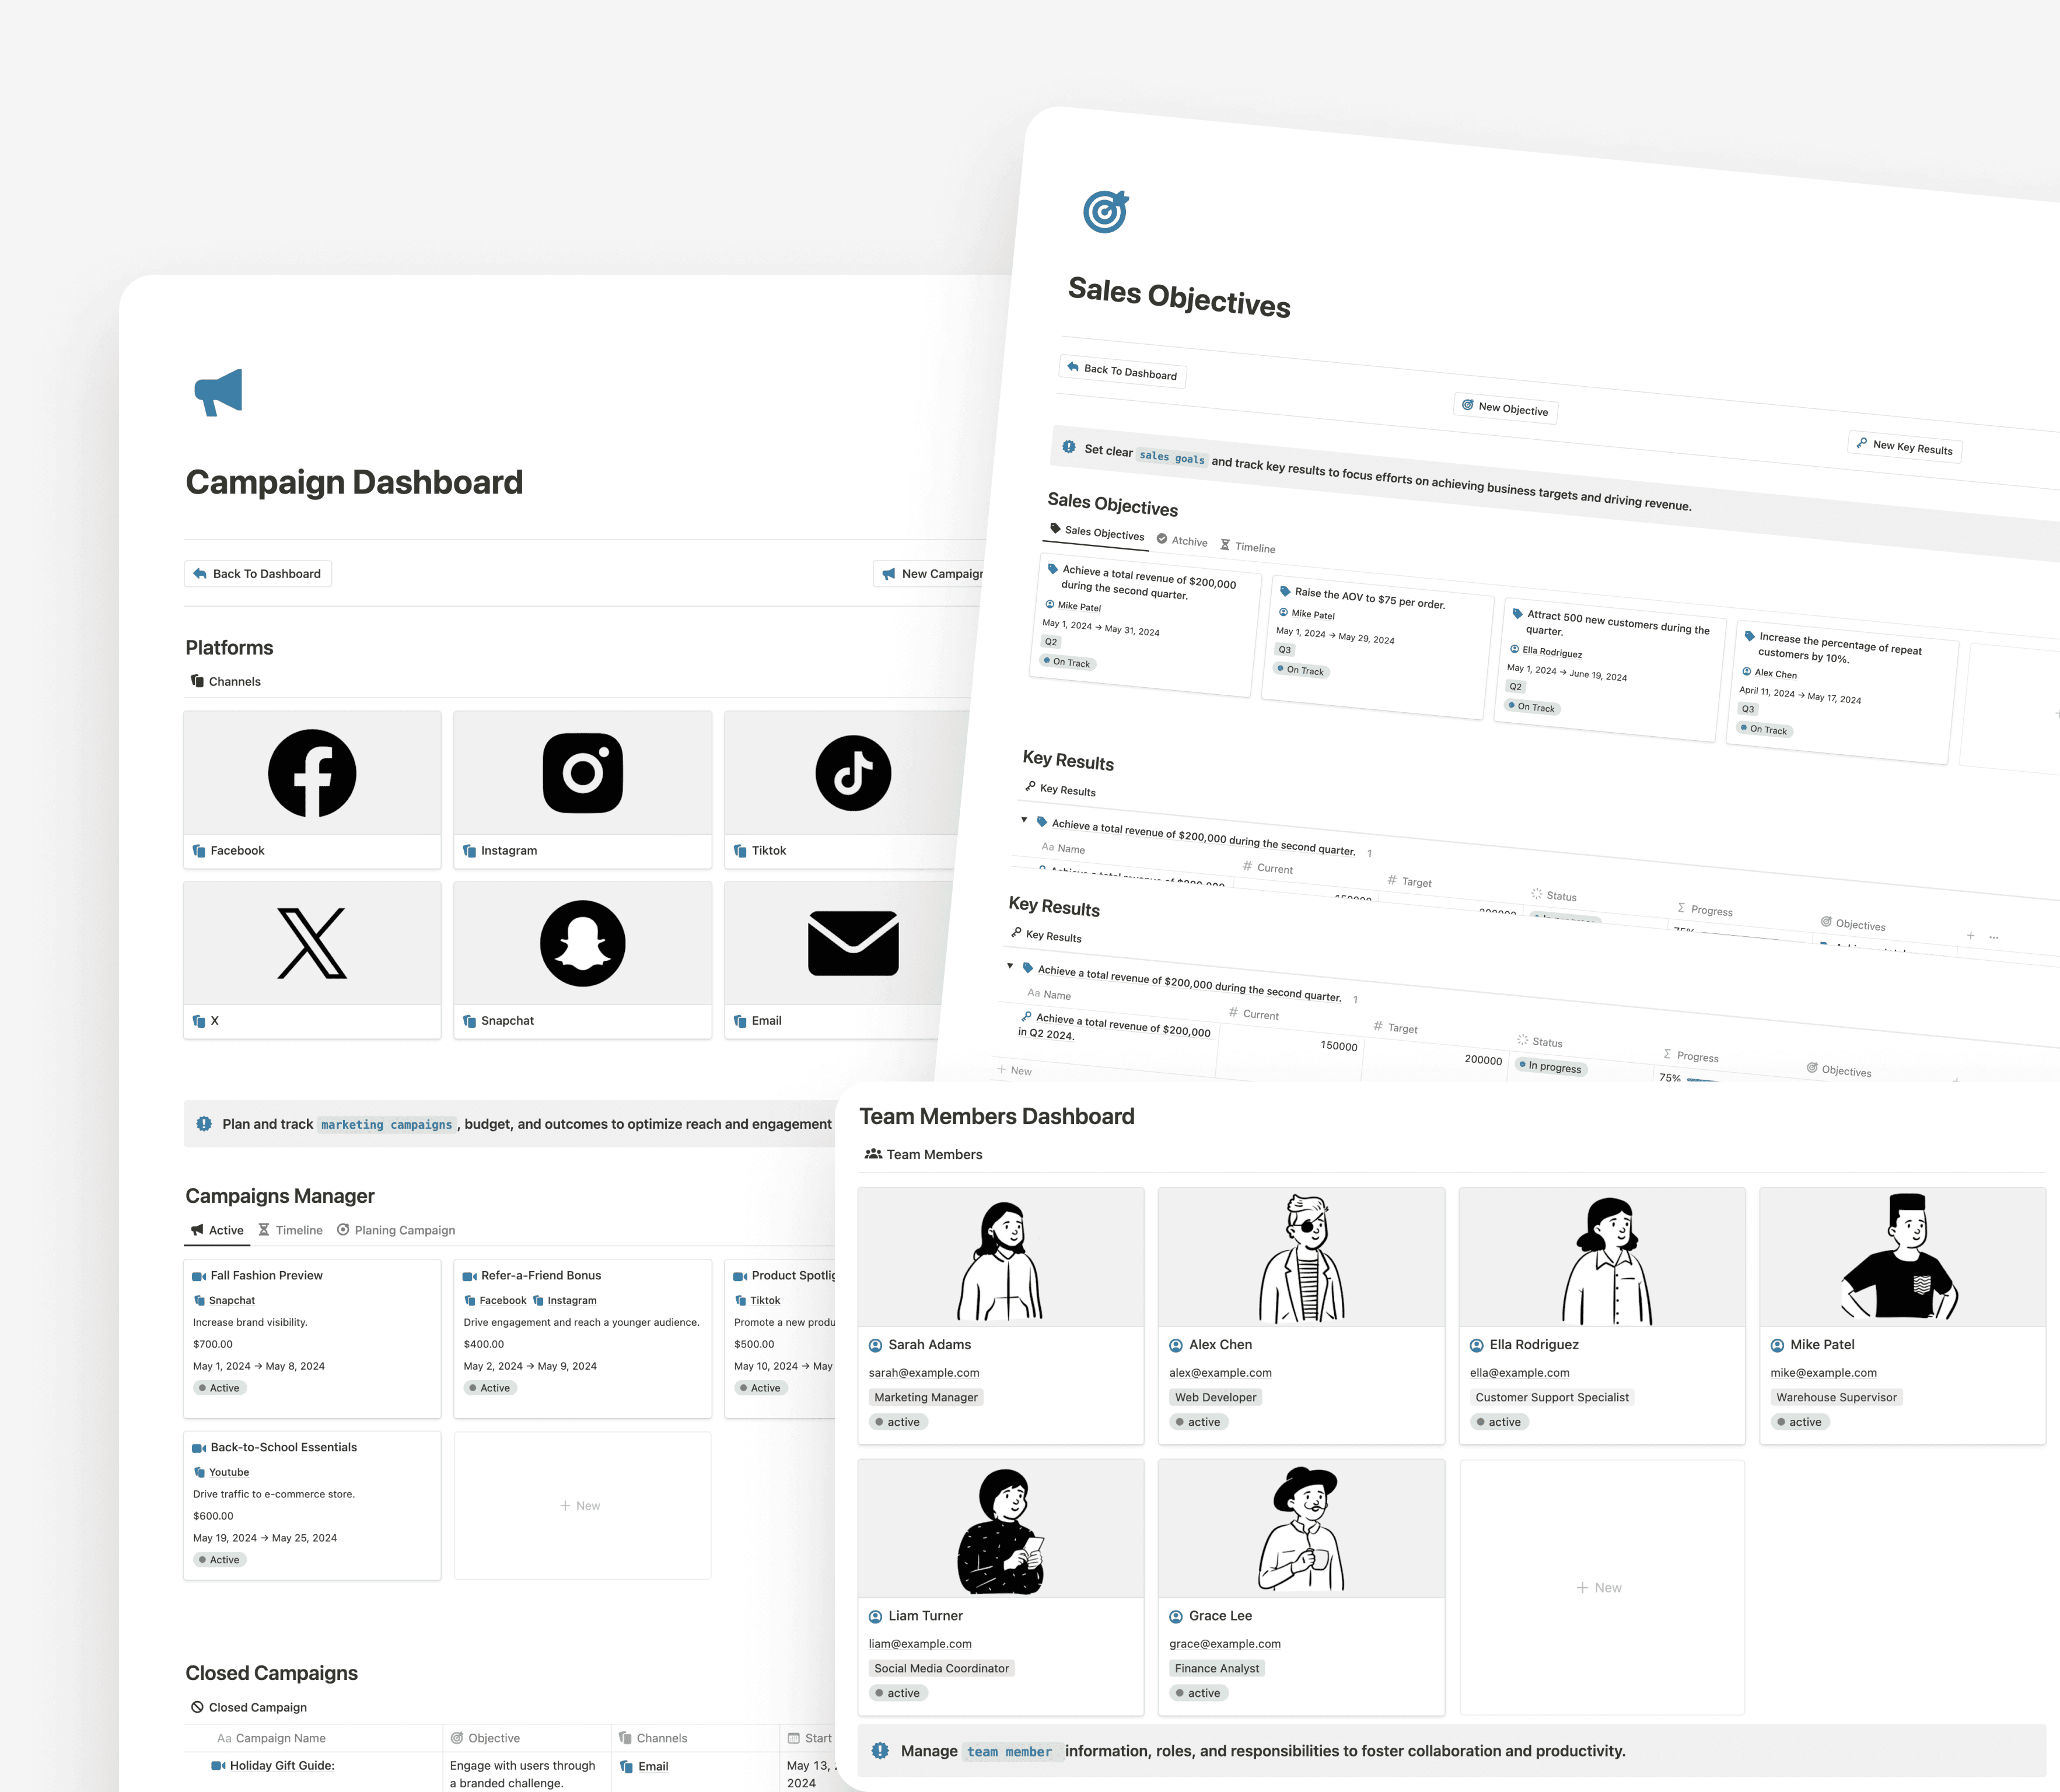Click the X platform logo
The image size is (2060, 1792).
click(312, 943)
